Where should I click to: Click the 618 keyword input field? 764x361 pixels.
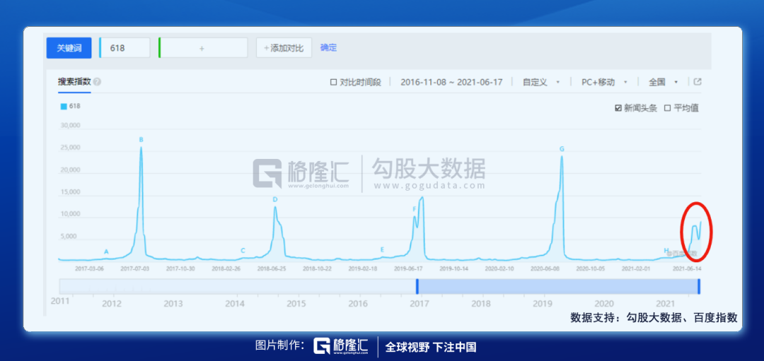point(125,47)
